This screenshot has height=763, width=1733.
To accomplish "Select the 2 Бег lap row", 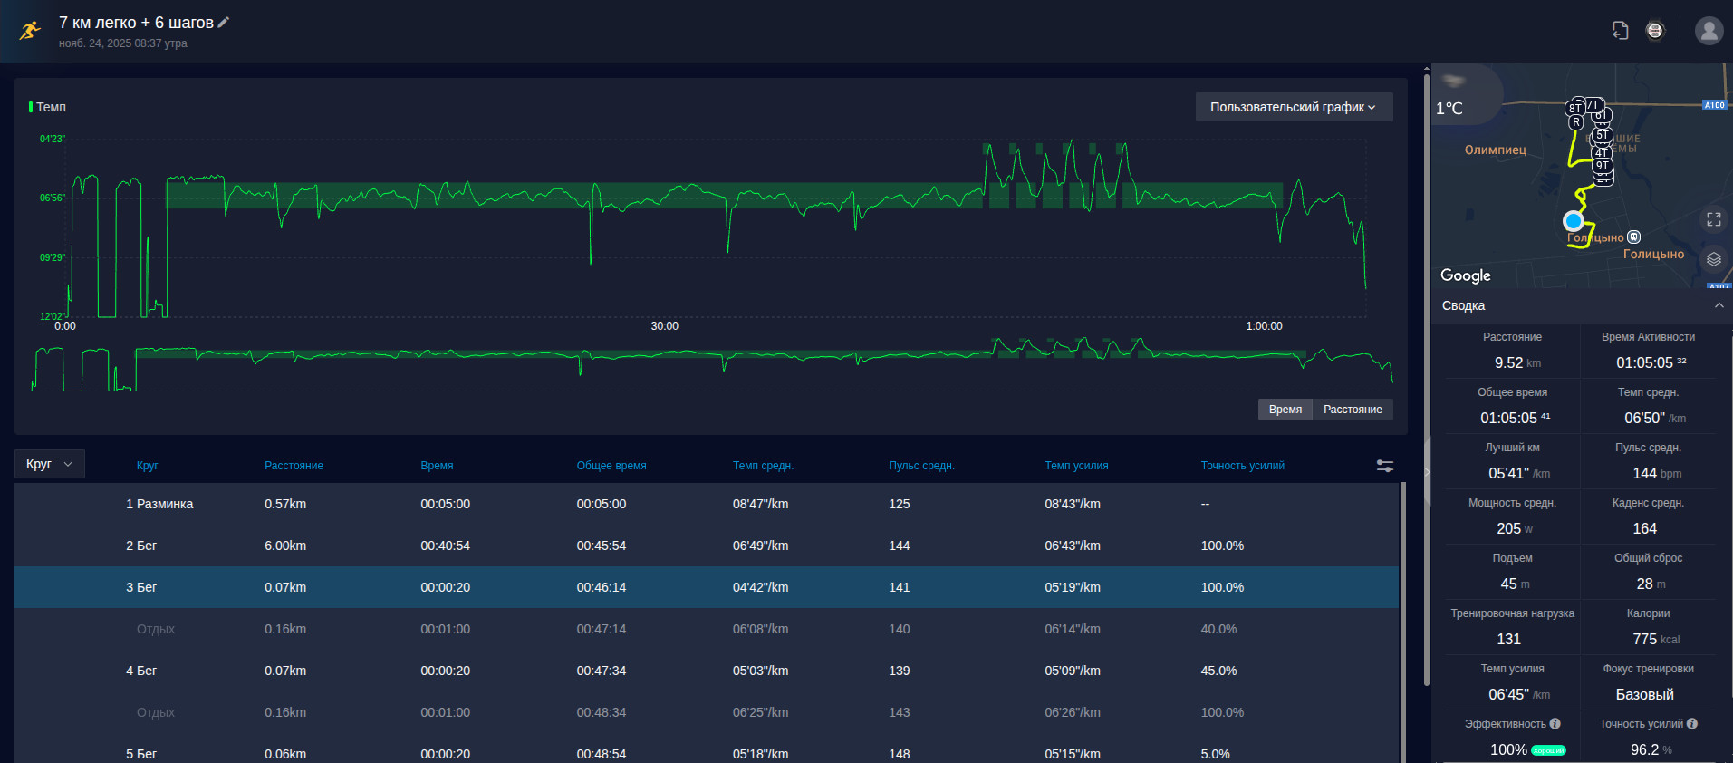I will tap(707, 546).
